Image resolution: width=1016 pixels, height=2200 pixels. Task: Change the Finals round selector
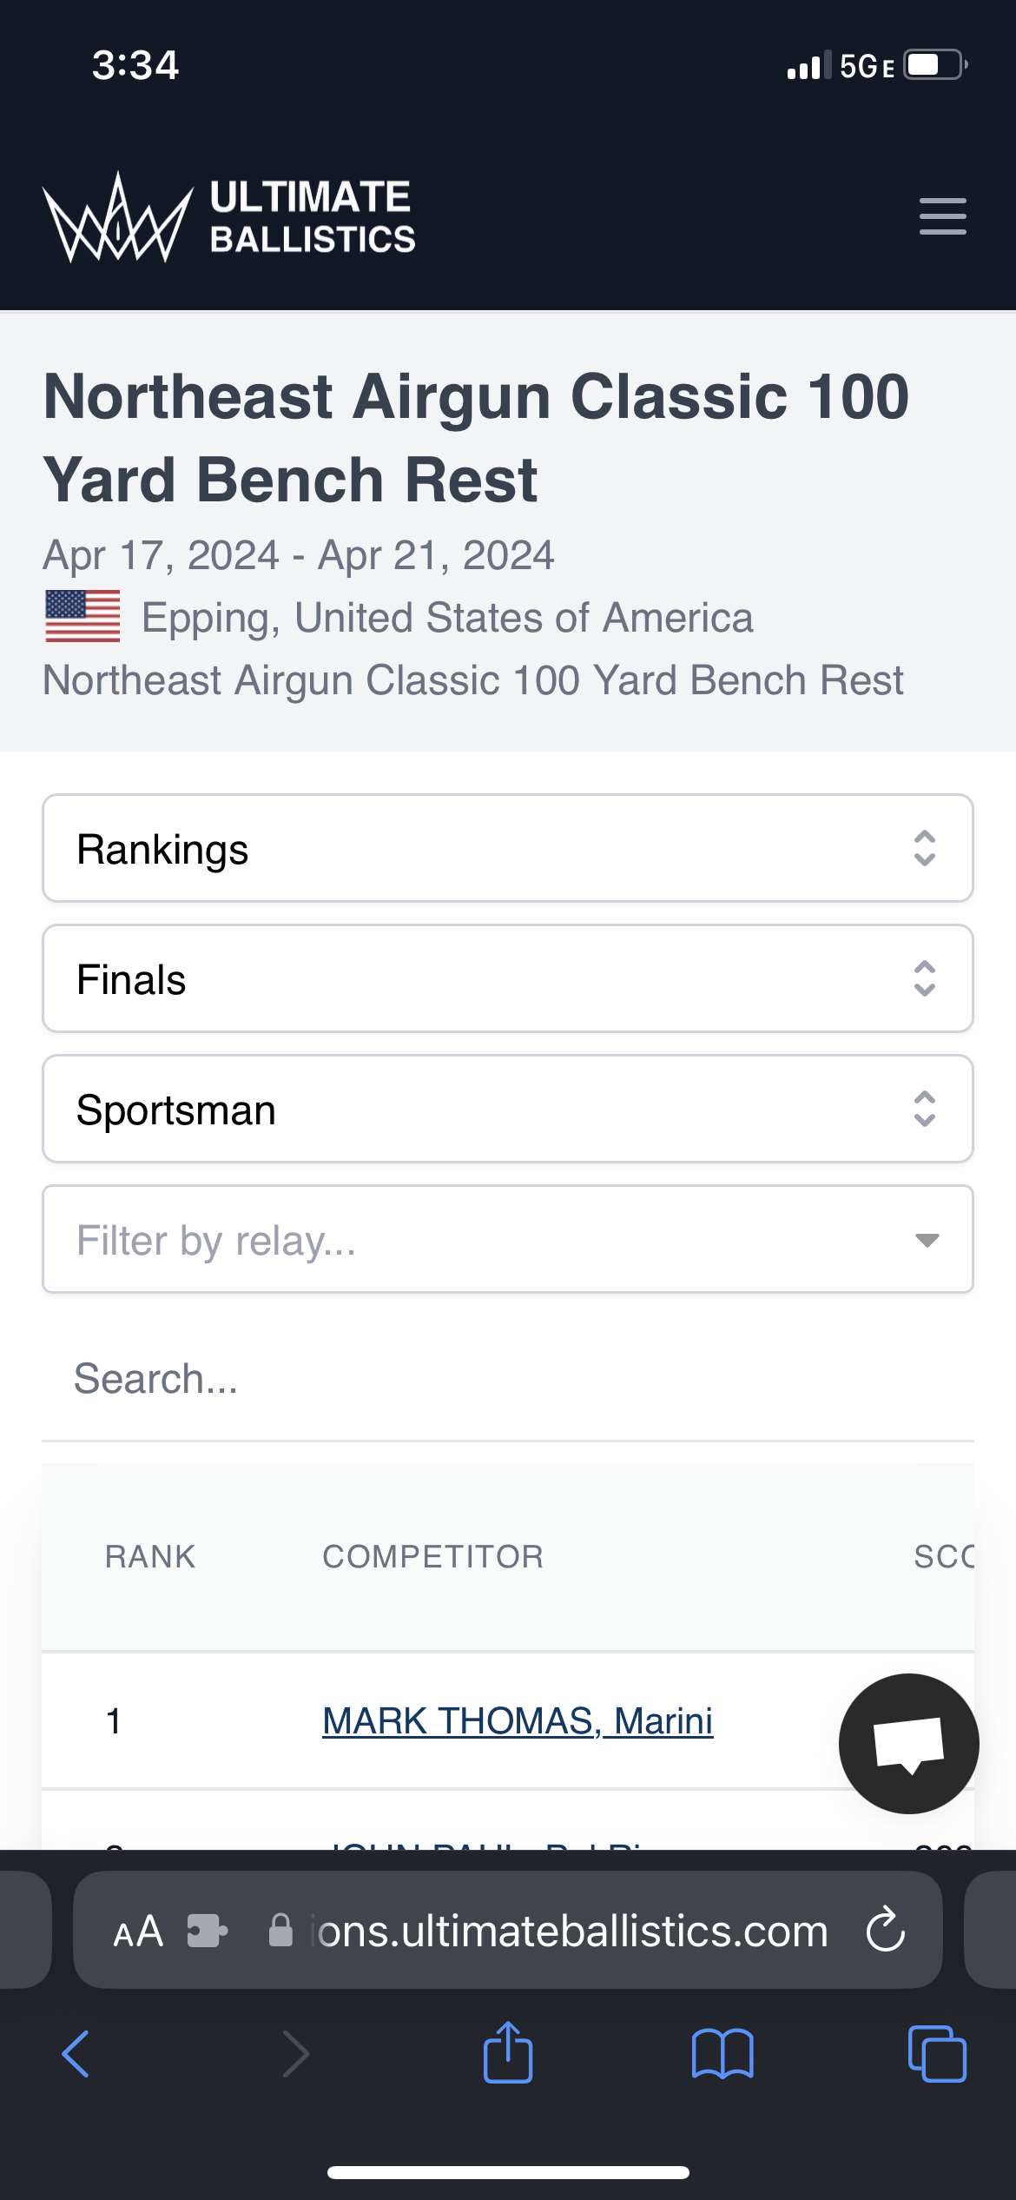coord(508,978)
